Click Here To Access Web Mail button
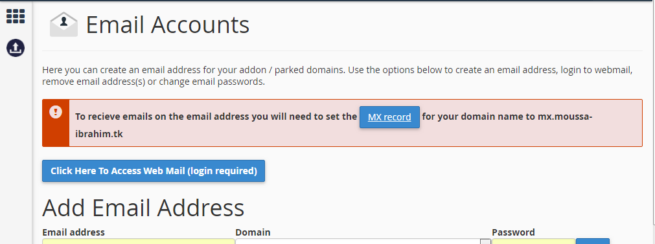 pyautogui.click(x=154, y=171)
